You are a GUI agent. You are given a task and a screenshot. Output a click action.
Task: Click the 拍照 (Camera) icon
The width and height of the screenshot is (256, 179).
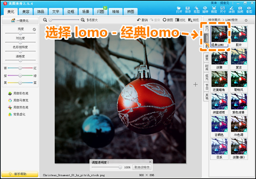240,10
